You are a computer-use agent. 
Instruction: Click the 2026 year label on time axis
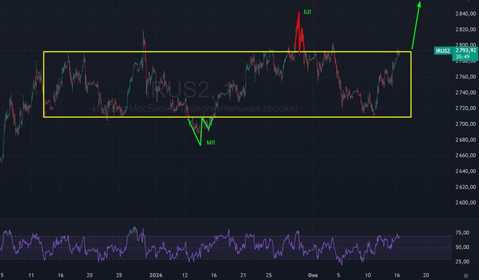pyautogui.click(x=156, y=275)
